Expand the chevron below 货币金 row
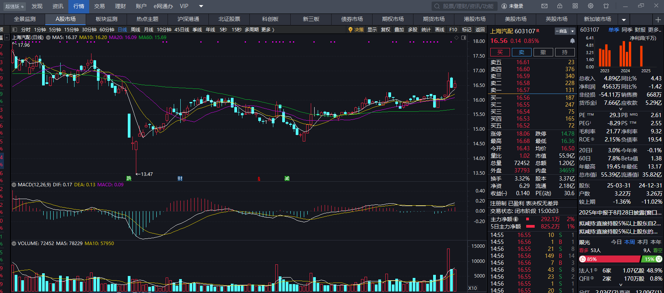 pos(621,109)
